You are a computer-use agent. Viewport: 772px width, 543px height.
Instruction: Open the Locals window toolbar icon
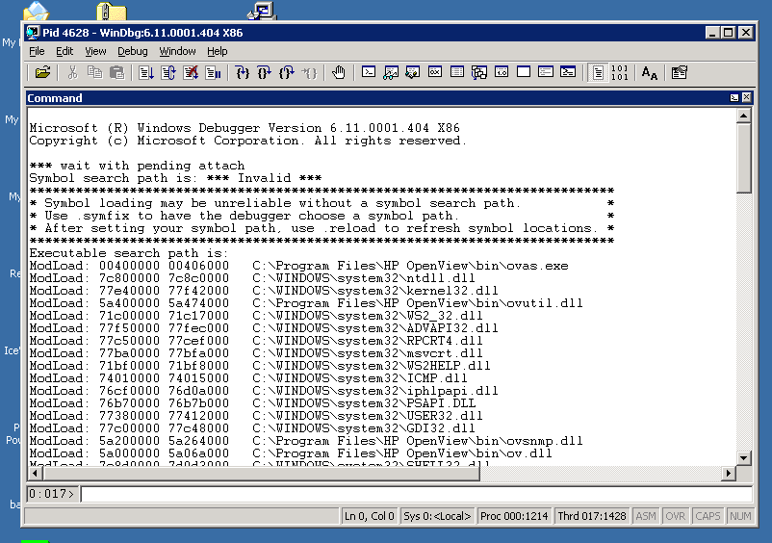click(x=413, y=72)
